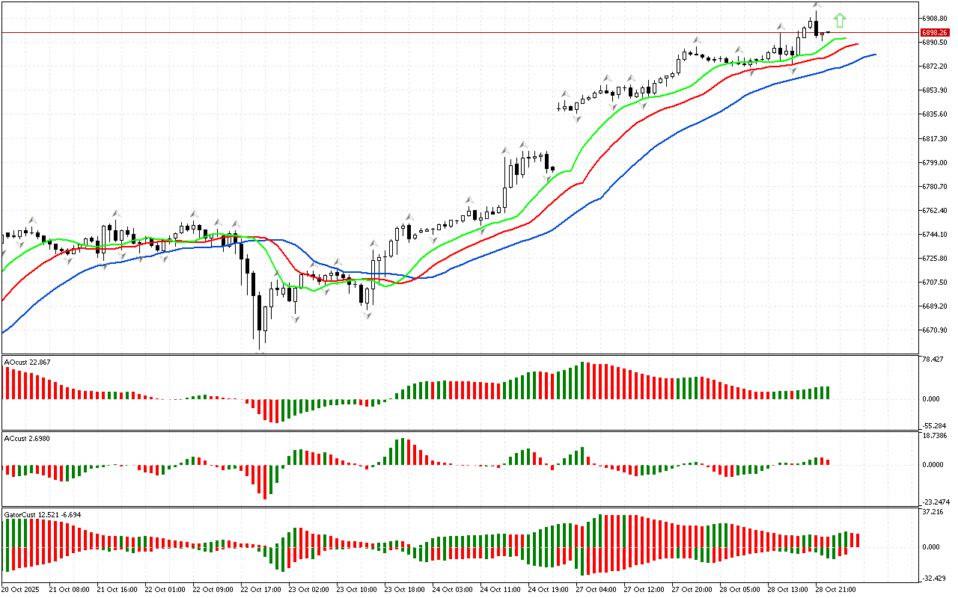The image size is (958, 598).
Task: Select the fractal arrow below the lowest candle
Action: [x=260, y=352]
